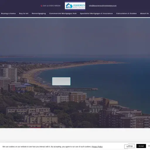This screenshot has height=150, width=150.
Task: Open the Buy to let menu
Action: 24,13
